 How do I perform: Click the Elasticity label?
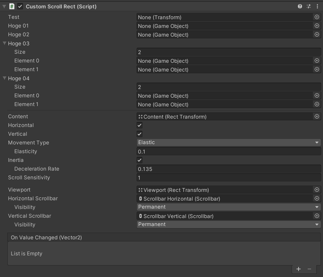click(26, 151)
